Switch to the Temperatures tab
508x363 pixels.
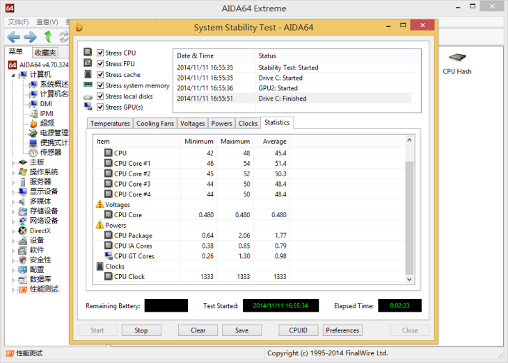click(110, 123)
